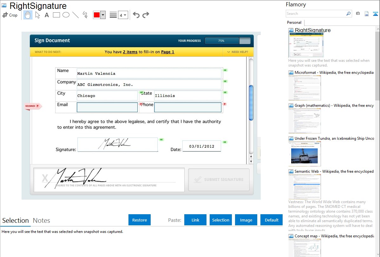This screenshot has width=380, height=257.
Task: Click the line thickness icon
Action: 113,15
